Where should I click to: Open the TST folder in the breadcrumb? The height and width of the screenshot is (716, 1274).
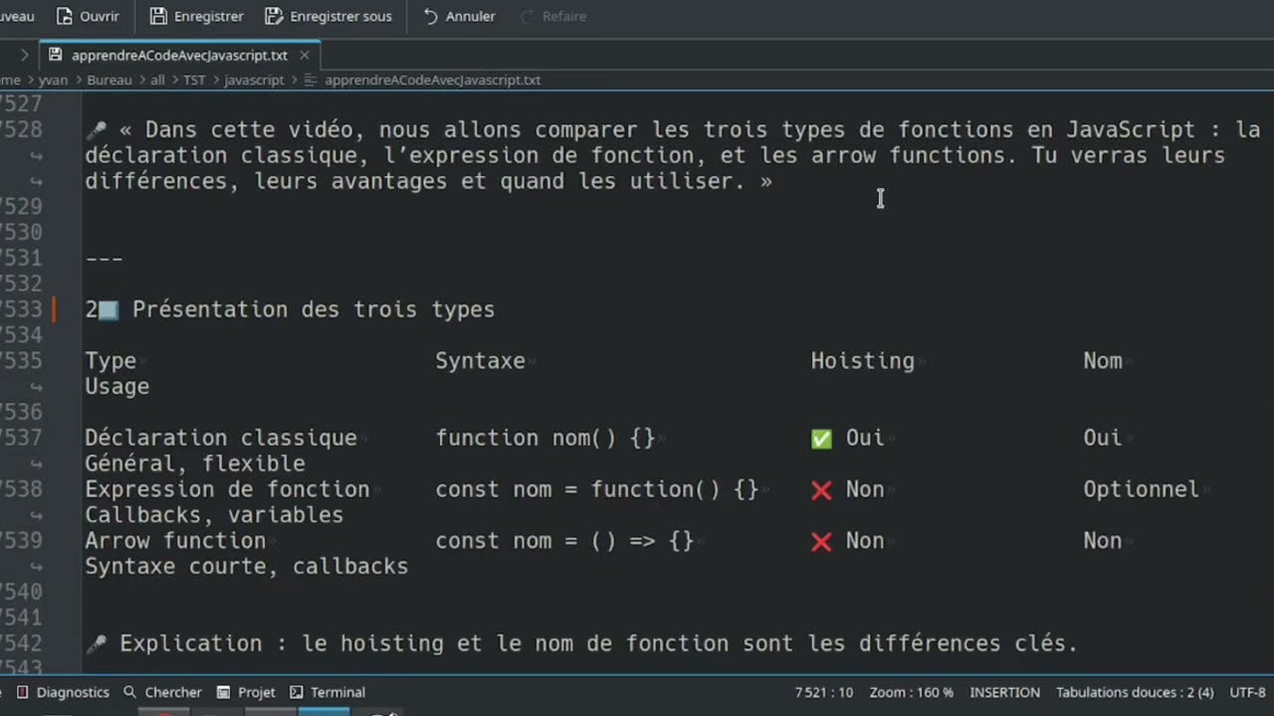194,80
